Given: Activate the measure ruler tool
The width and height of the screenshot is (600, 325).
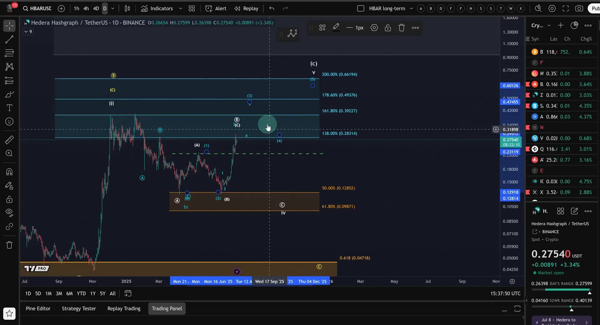Looking at the screenshot, I should click(x=9, y=140).
